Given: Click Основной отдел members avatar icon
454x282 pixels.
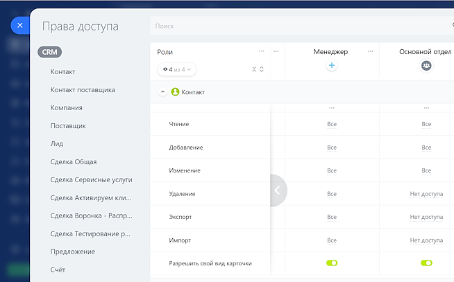Looking at the screenshot, I should [426, 66].
